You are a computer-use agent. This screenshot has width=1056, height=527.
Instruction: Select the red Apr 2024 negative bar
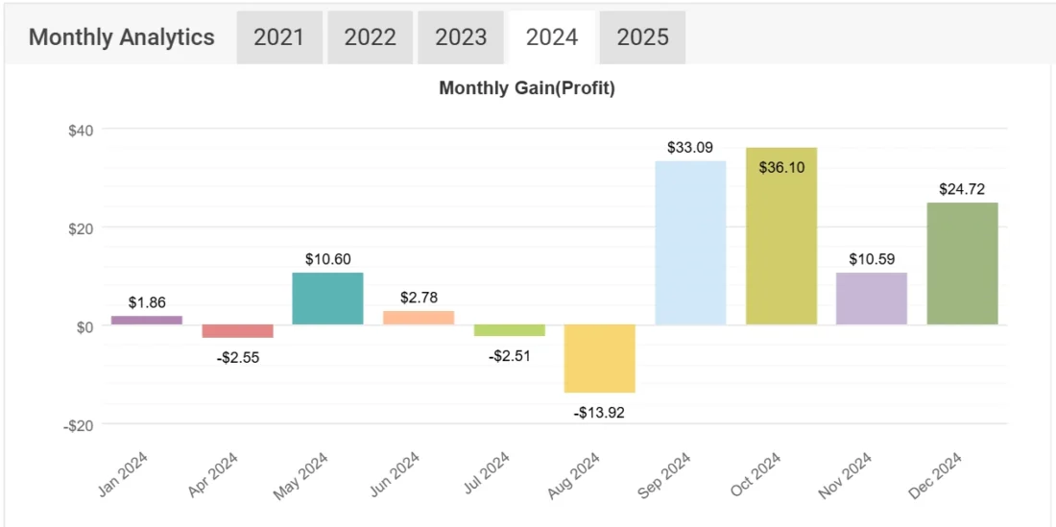tap(237, 331)
